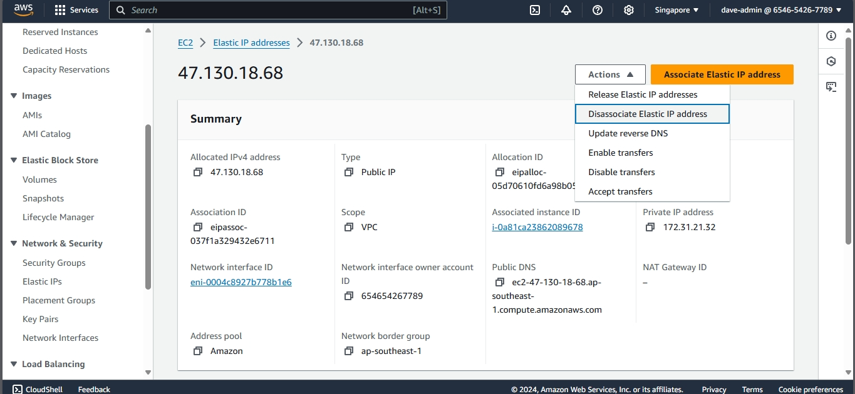
Task: Choose Disassociate Elastic IP address
Action: click(648, 114)
